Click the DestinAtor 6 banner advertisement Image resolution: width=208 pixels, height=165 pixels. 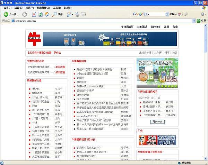click(x=110, y=39)
